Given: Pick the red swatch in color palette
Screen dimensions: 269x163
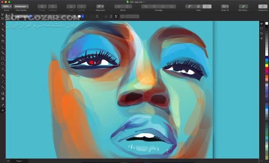Looking at the screenshot, I should tap(267, 69).
